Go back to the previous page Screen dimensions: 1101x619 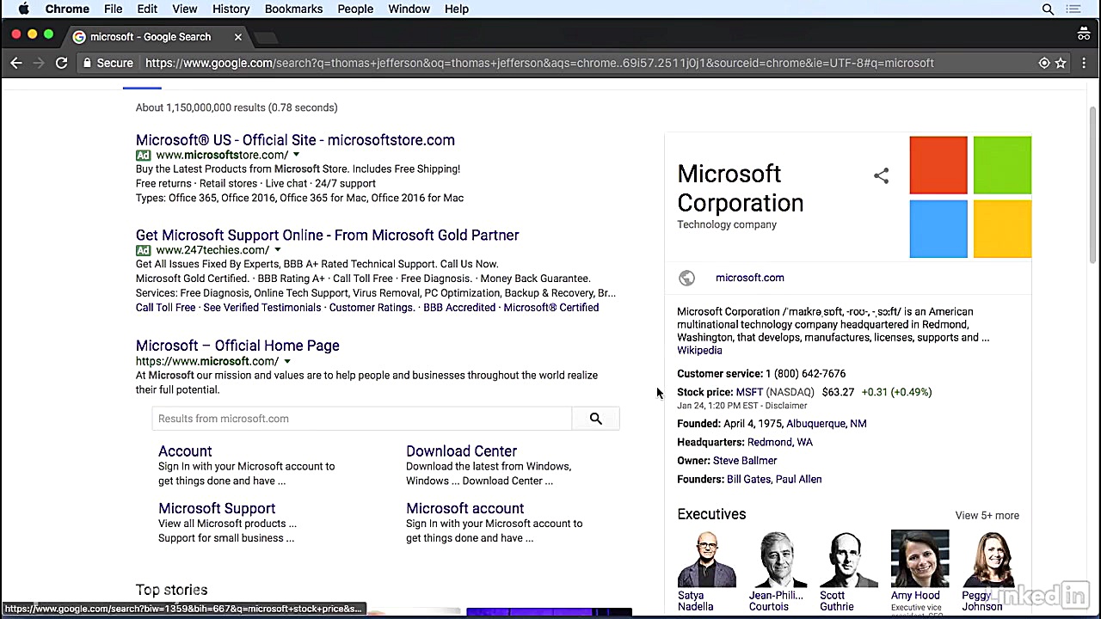[x=16, y=63]
